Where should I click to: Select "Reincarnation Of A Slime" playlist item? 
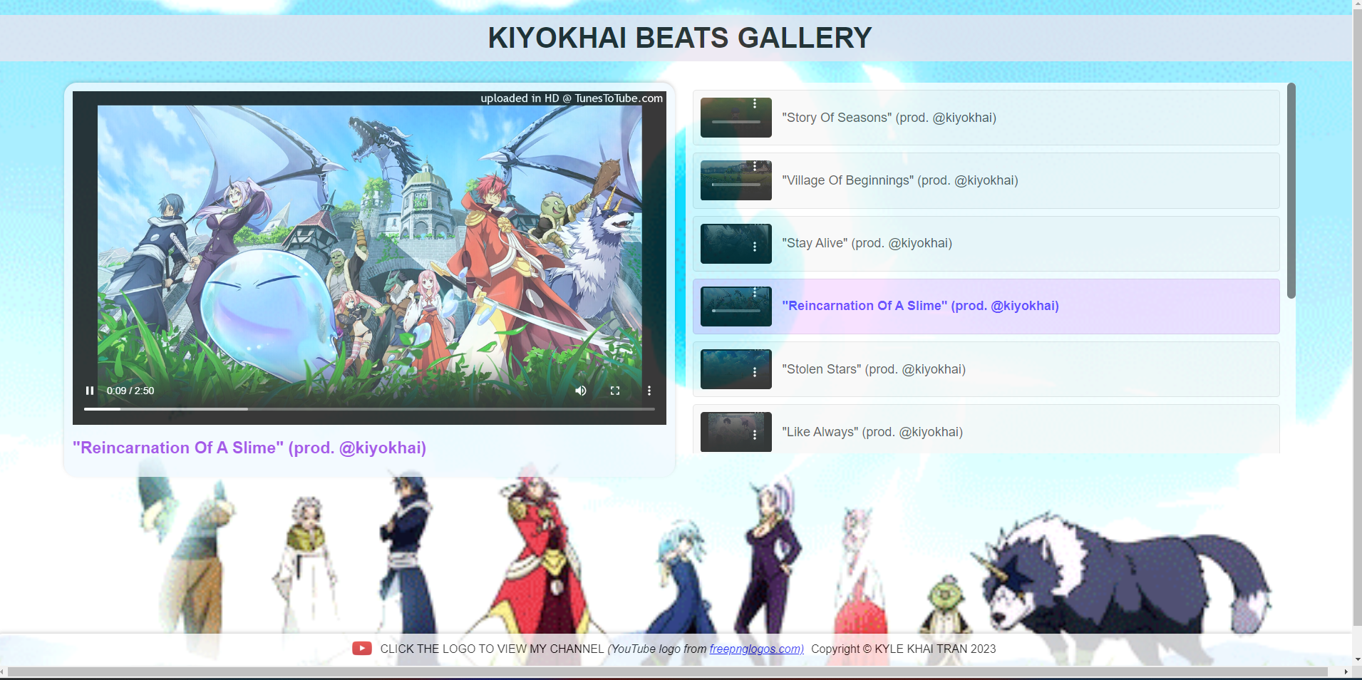coord(986,306)
